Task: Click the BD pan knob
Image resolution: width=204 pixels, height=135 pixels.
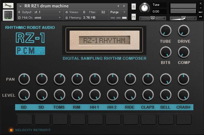Action: [24, 79]
